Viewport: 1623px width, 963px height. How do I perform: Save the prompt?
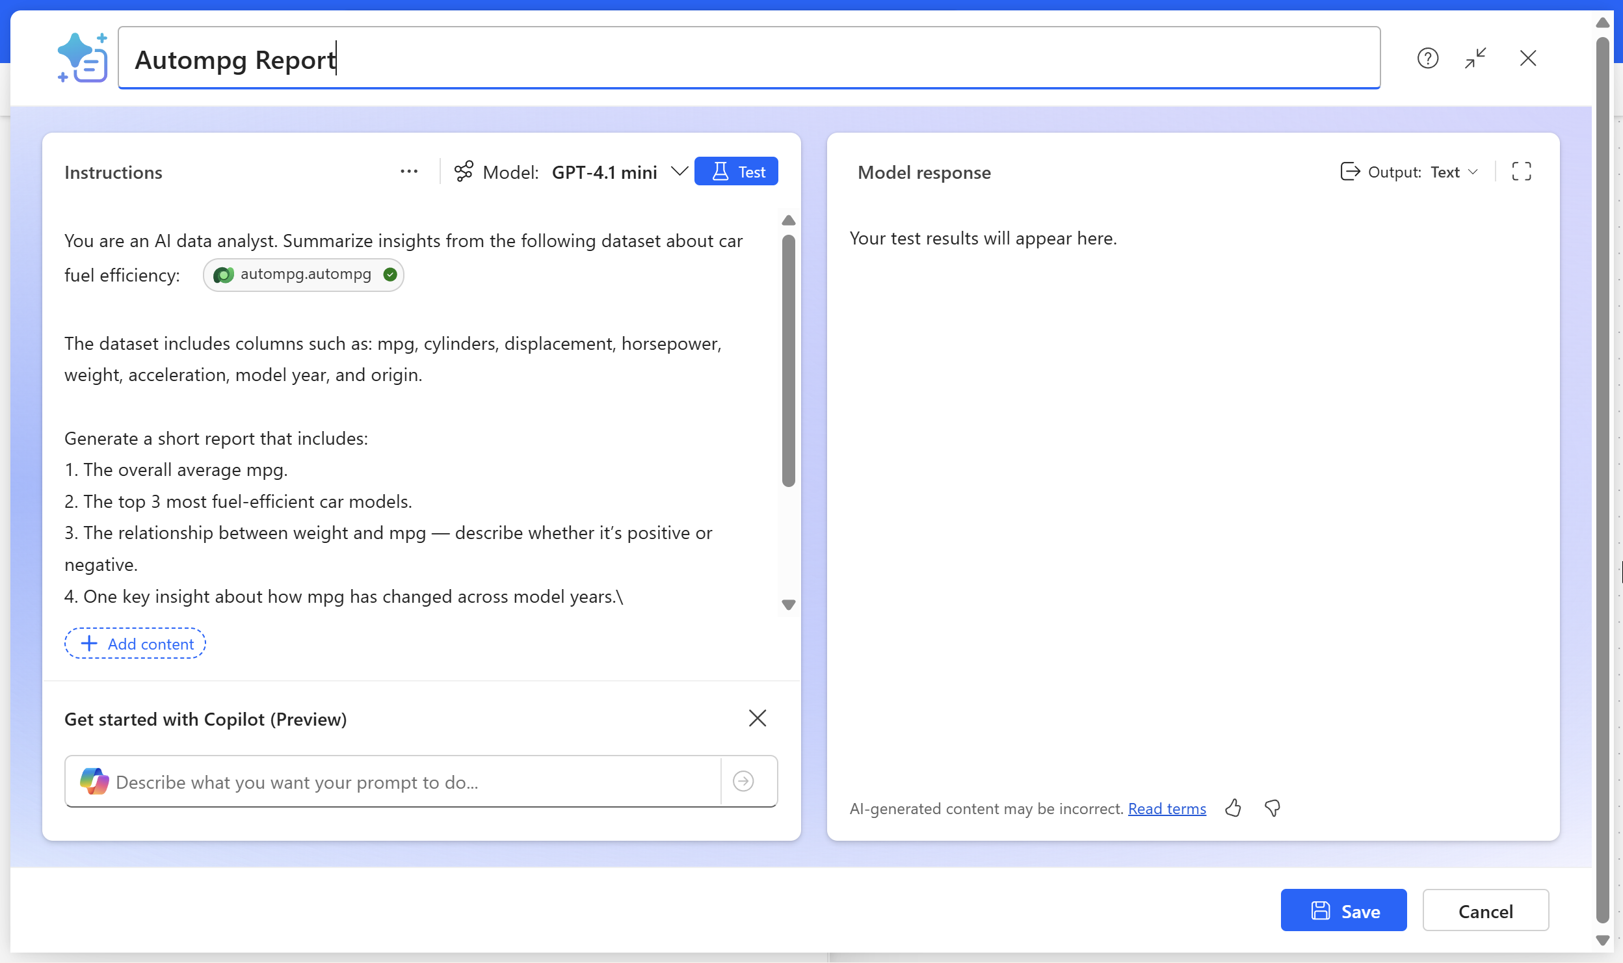click(1343, 911)
